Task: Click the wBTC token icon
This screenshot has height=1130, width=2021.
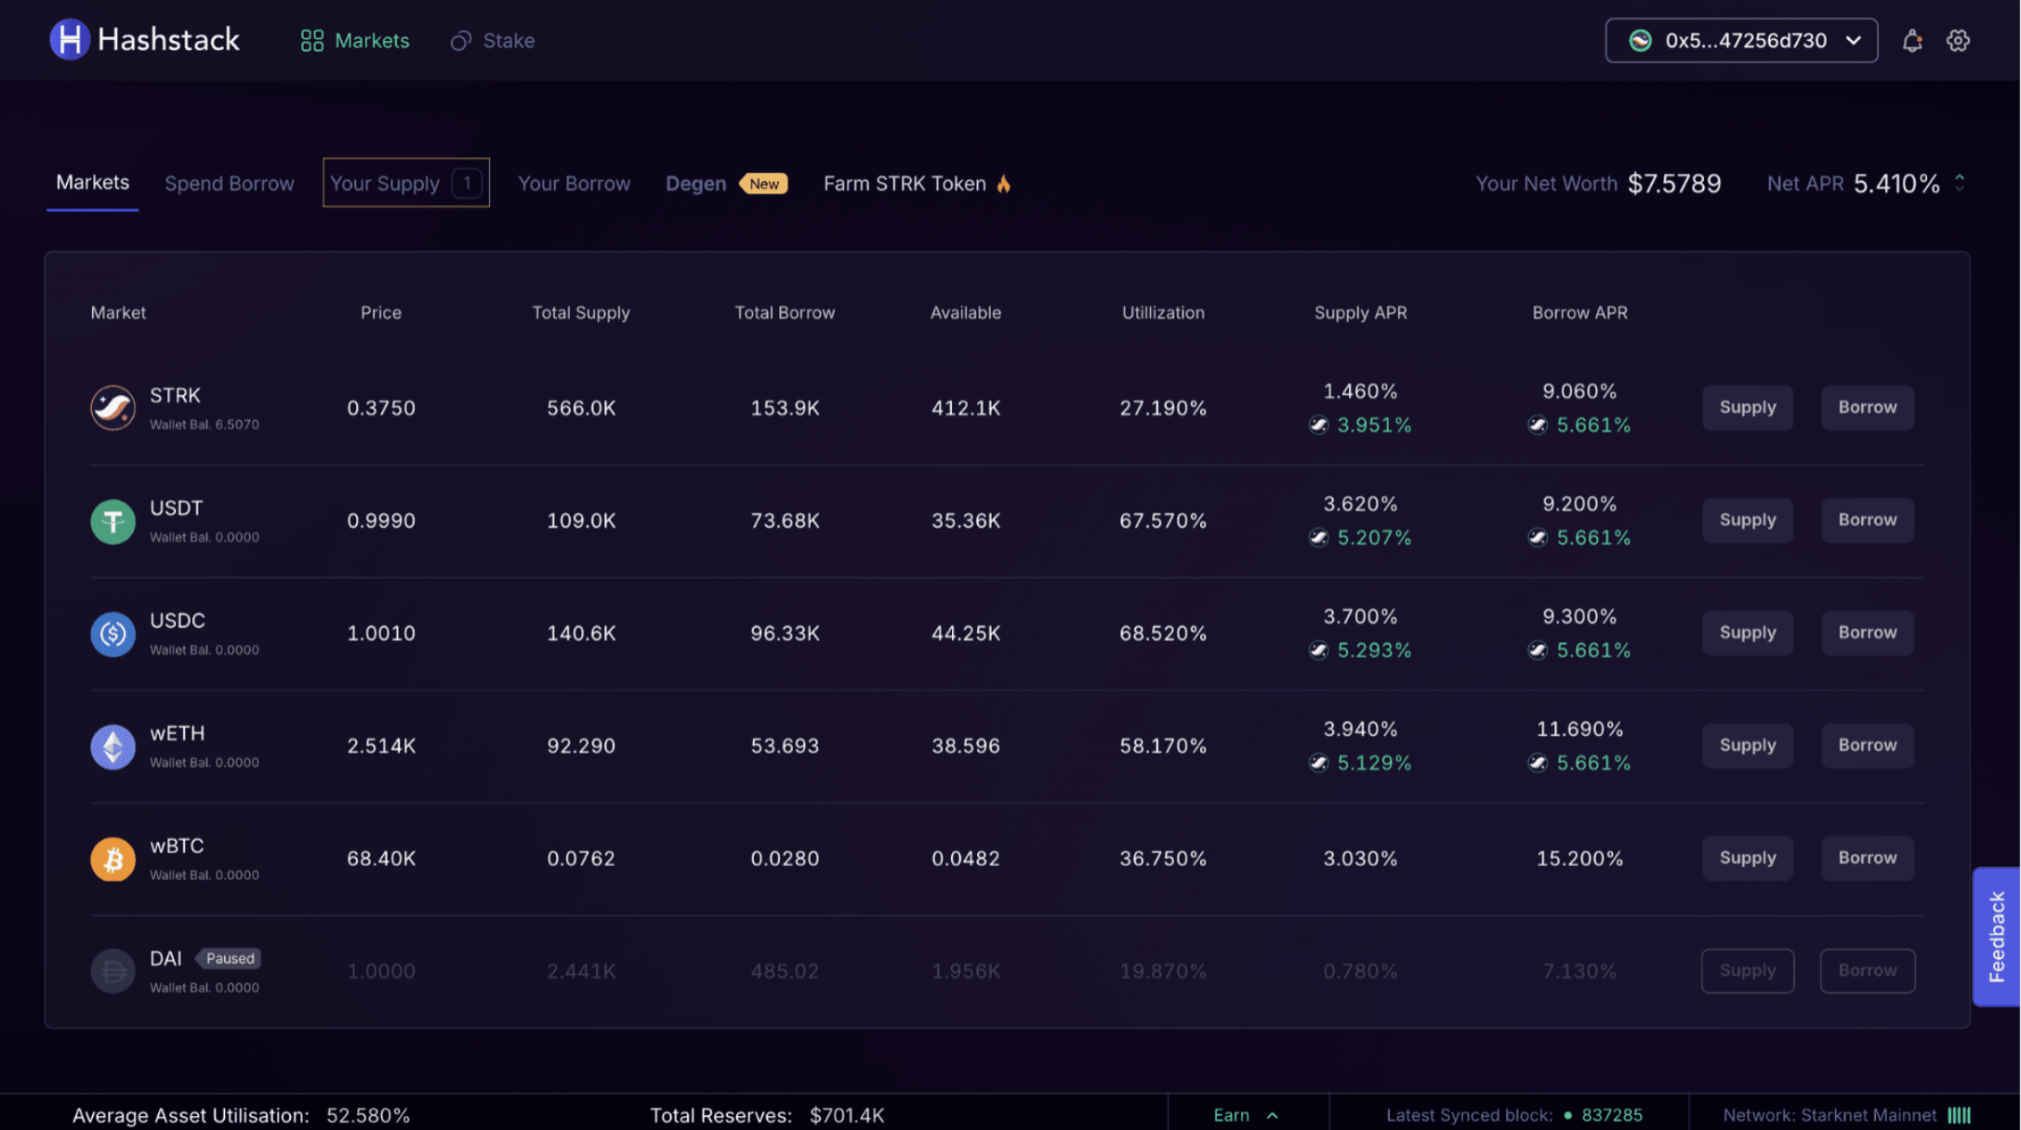Action: (x=112, y=859)
